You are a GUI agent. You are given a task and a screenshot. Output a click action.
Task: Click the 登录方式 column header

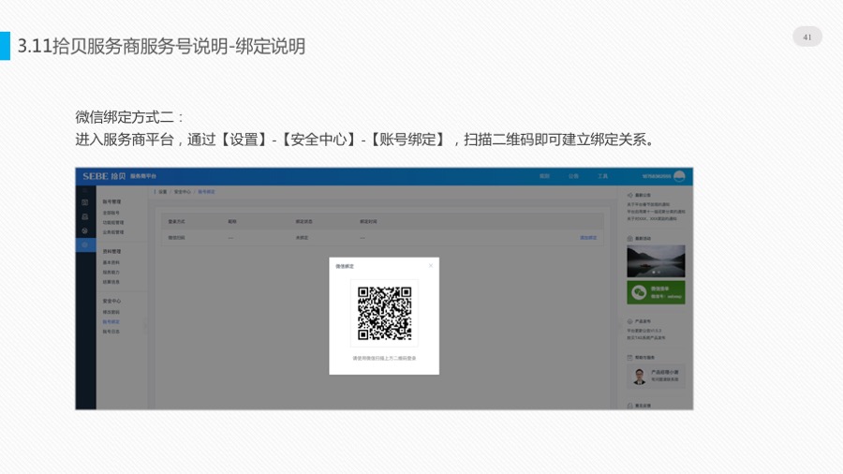[x=176, y=221]
